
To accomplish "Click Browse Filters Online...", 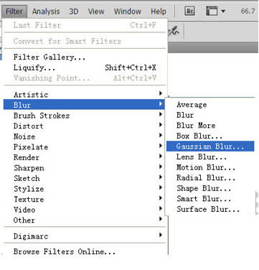I will tap(85, 251).
